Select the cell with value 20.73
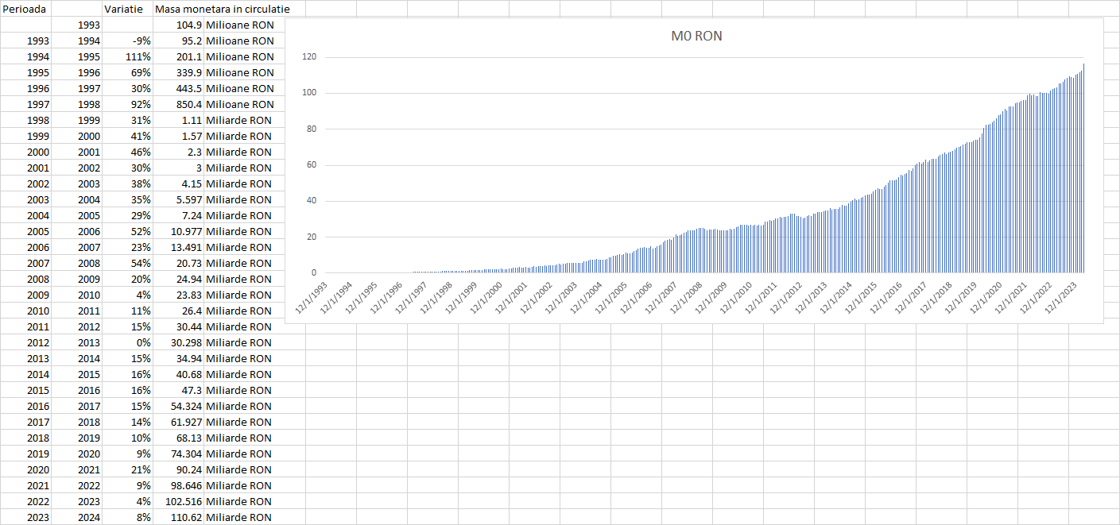This screenshot has width=1120, height=525. tap(178, 263)
